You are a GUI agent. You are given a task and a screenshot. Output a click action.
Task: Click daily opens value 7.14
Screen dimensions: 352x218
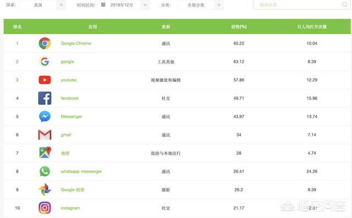[312, 135]
